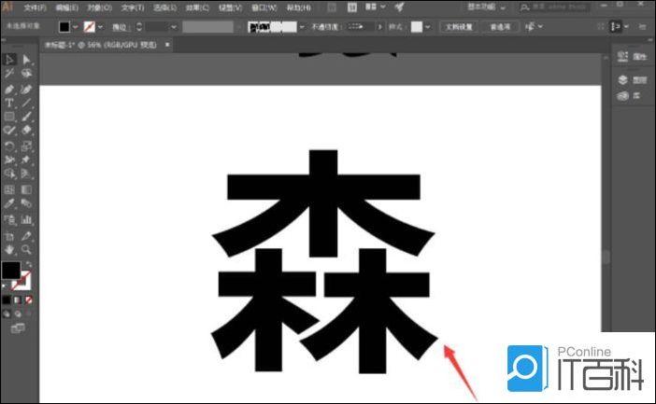
Task: Enable Draw Normal mode
Action: 7,313
